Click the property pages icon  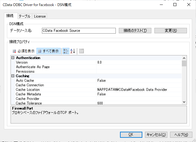(81, 51)
